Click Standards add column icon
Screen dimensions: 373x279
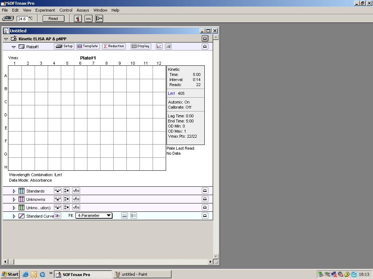[x=66, y=190]
